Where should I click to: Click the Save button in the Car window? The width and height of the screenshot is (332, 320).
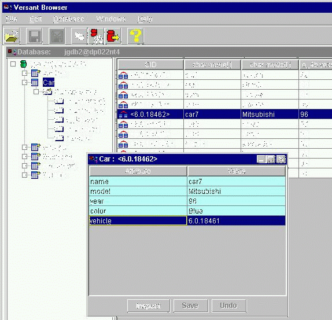[190, 306]
